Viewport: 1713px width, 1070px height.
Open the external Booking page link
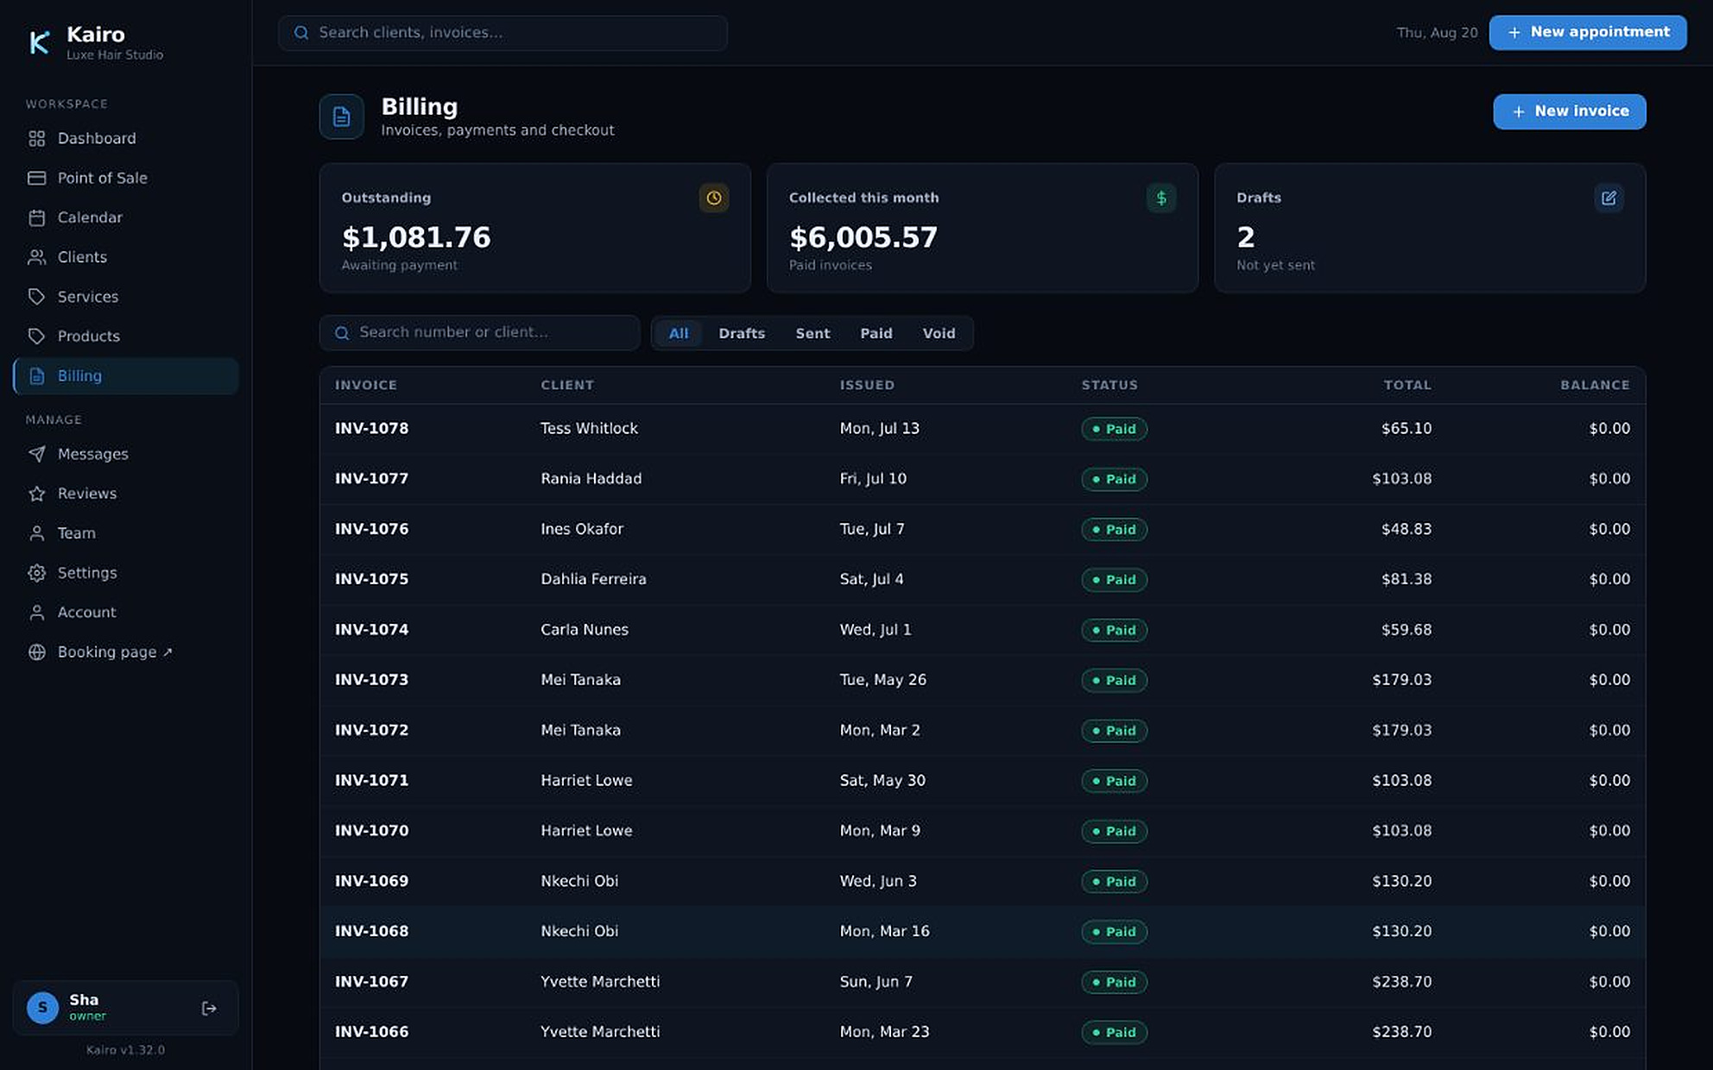point(125,652)
